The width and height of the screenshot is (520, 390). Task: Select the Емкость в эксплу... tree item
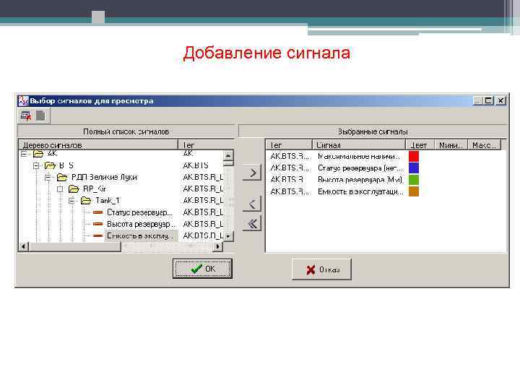pos(140,235)
